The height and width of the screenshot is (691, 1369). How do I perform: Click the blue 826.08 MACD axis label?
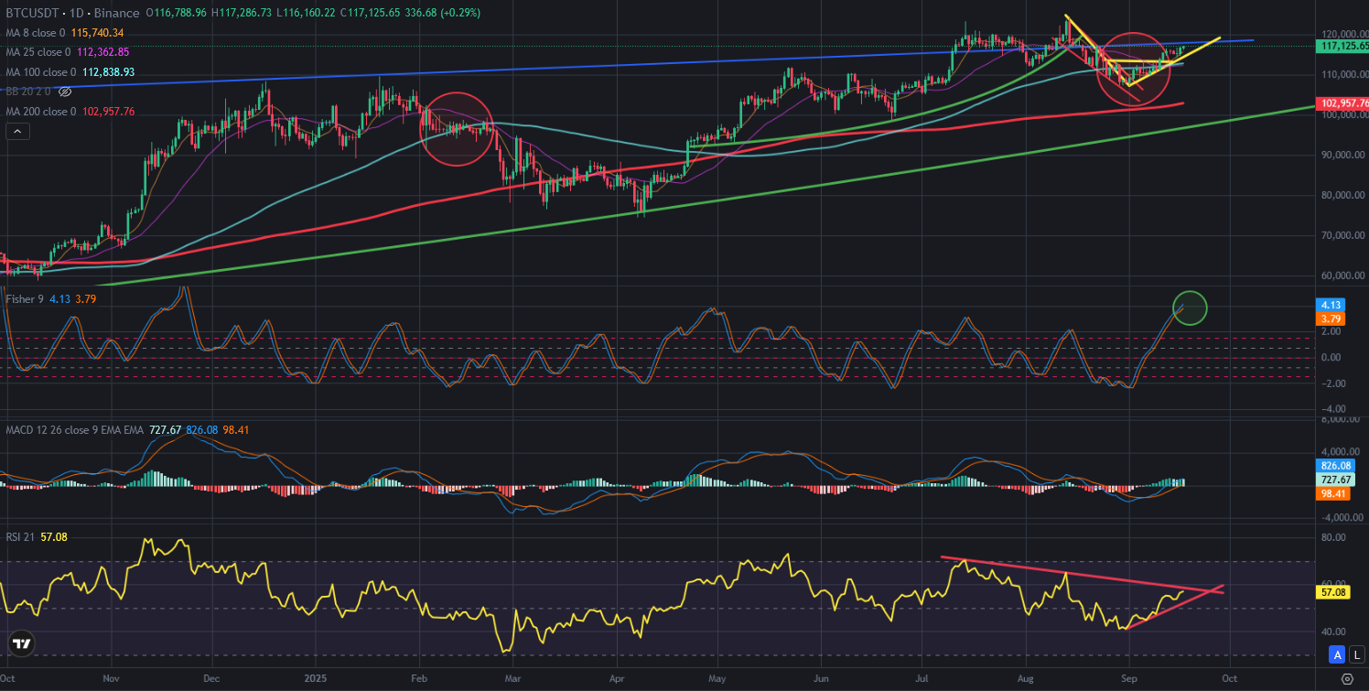pos(1336,465)
